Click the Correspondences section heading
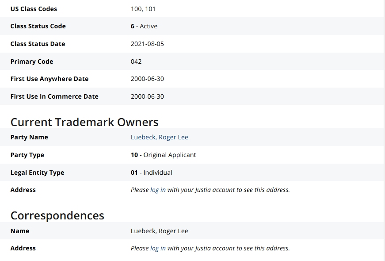385x261 pixels. click(x=57, y=215)
